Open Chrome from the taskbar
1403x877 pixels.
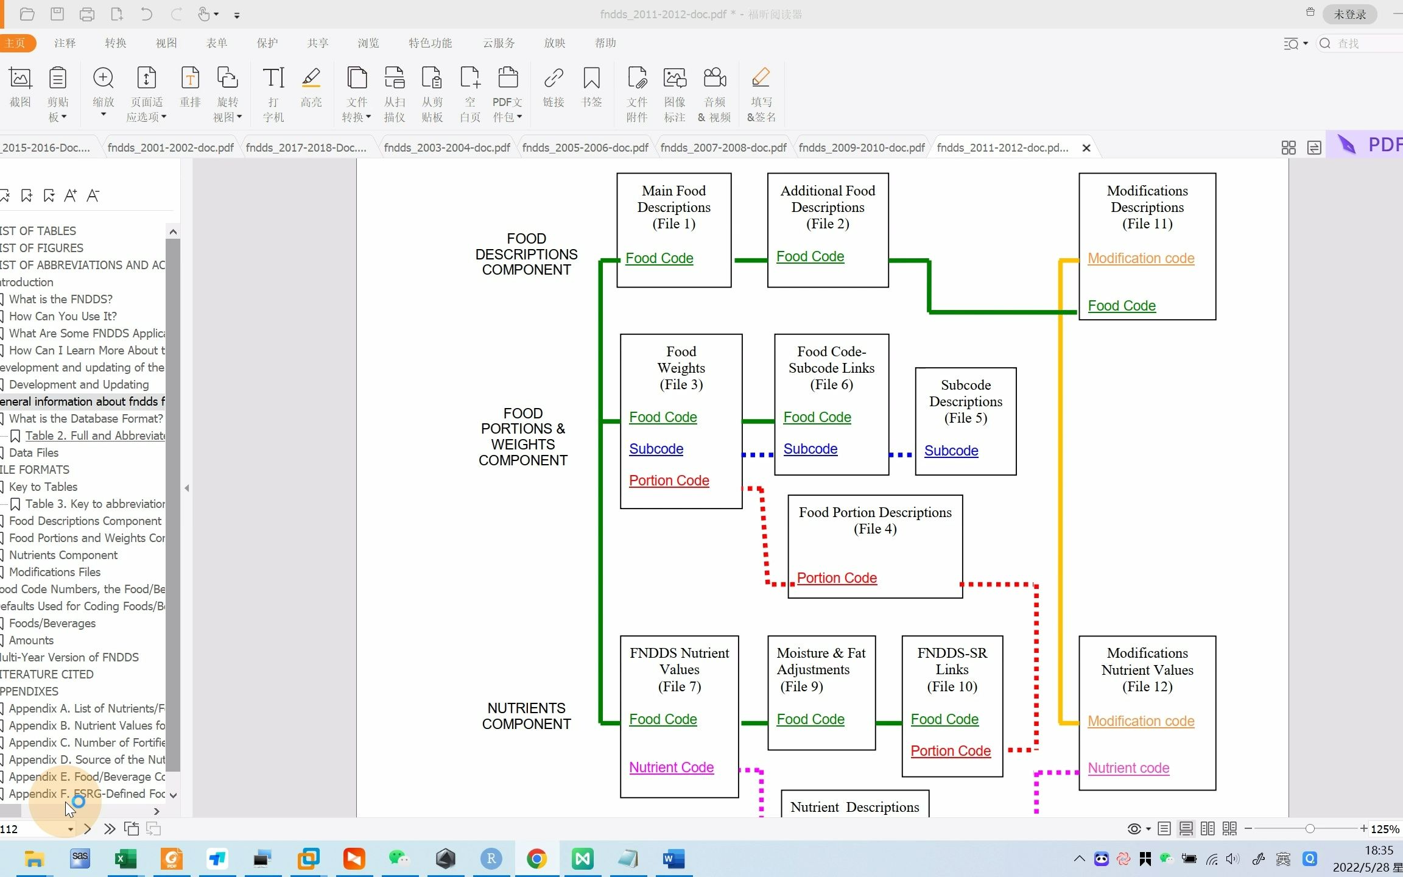536,859
